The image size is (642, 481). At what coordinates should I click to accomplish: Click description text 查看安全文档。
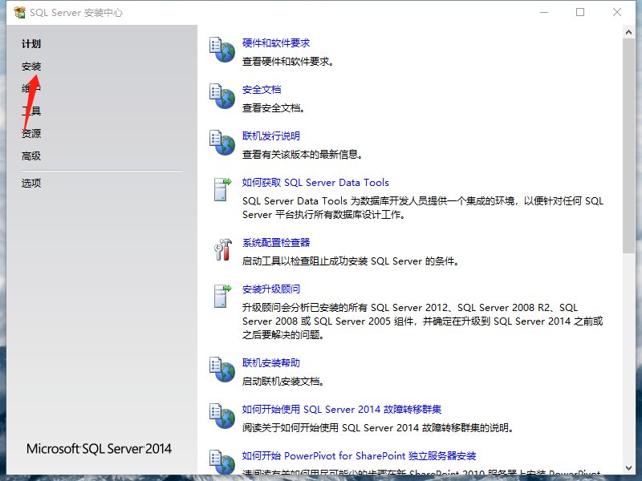click(x=274, y=108)
